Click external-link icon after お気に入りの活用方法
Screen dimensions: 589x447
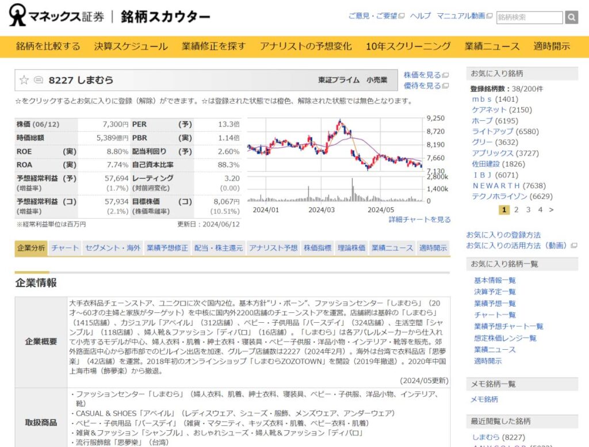coord(573,246)
